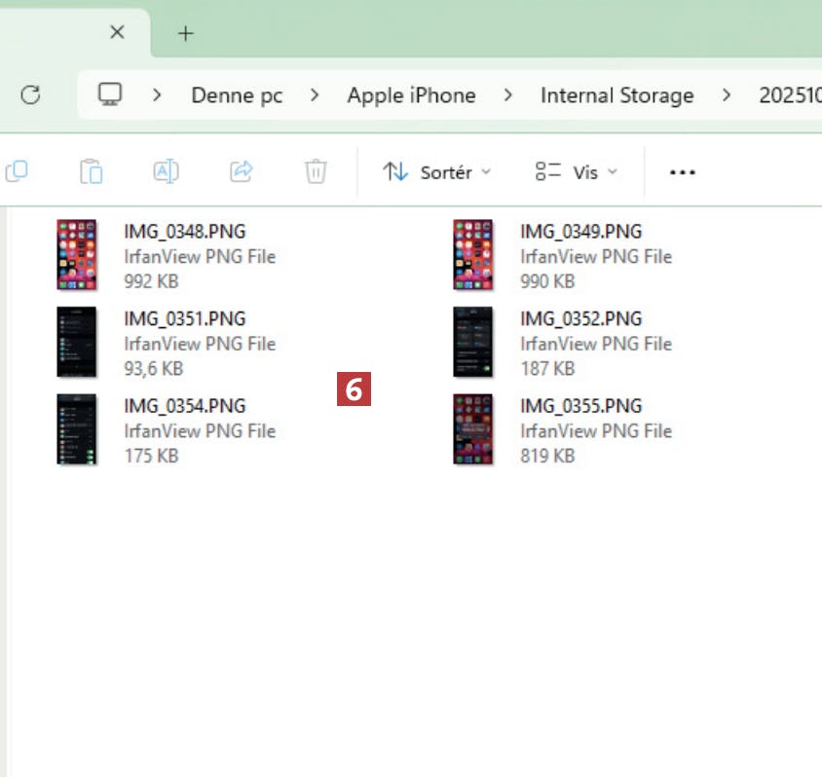This screenshot has height=777, width=822.
Task: Click the copy icon in the toolbar
Action: pos(17,171)
